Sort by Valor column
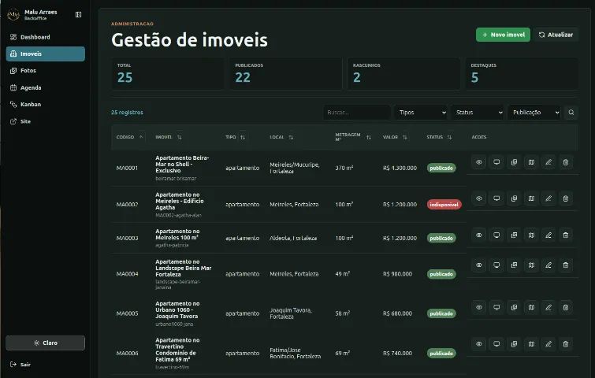This screenshot has width=595, height=378. coord(395,137)
